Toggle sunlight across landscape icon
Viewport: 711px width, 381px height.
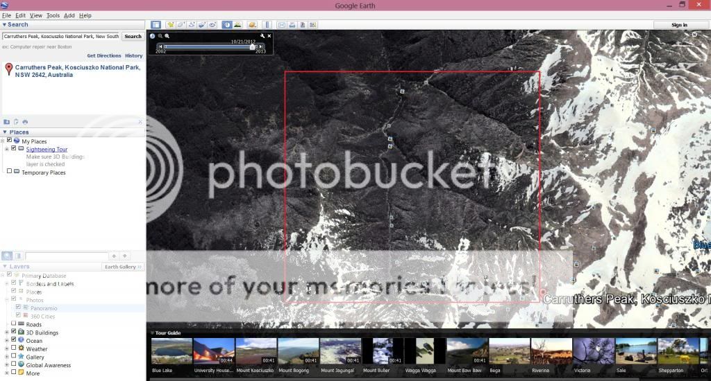(x=237, y=25)
